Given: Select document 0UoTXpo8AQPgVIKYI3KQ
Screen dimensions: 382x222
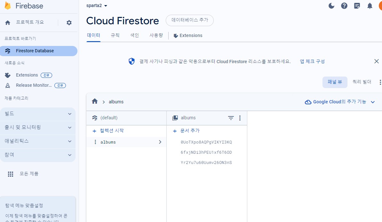Looking at the screenshot, I should click(206, 142).
